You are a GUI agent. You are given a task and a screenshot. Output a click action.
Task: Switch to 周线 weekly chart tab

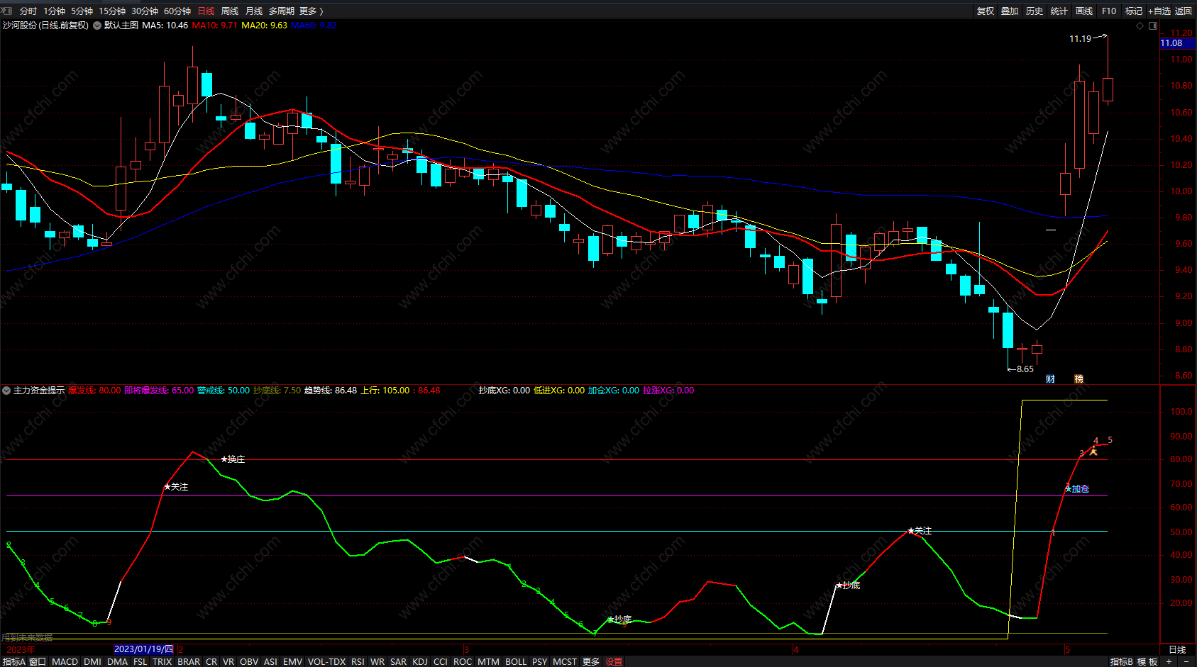230,11
